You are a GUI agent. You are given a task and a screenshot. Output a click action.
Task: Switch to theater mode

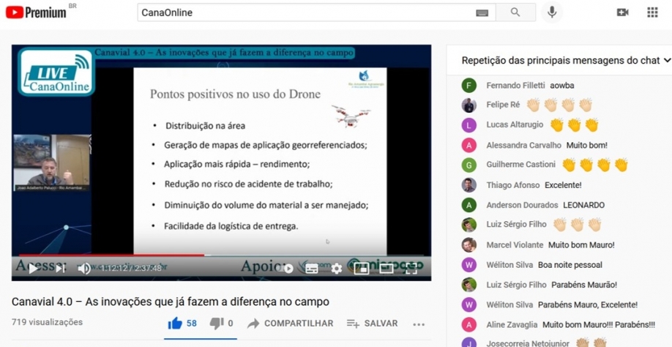386,269
